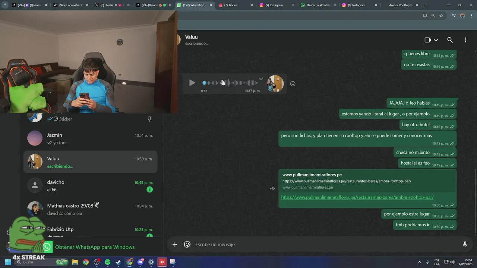Screen dimensions: 477x268
Task: Open Spotify from the taskbar
Action: click(x=107, y=262)
